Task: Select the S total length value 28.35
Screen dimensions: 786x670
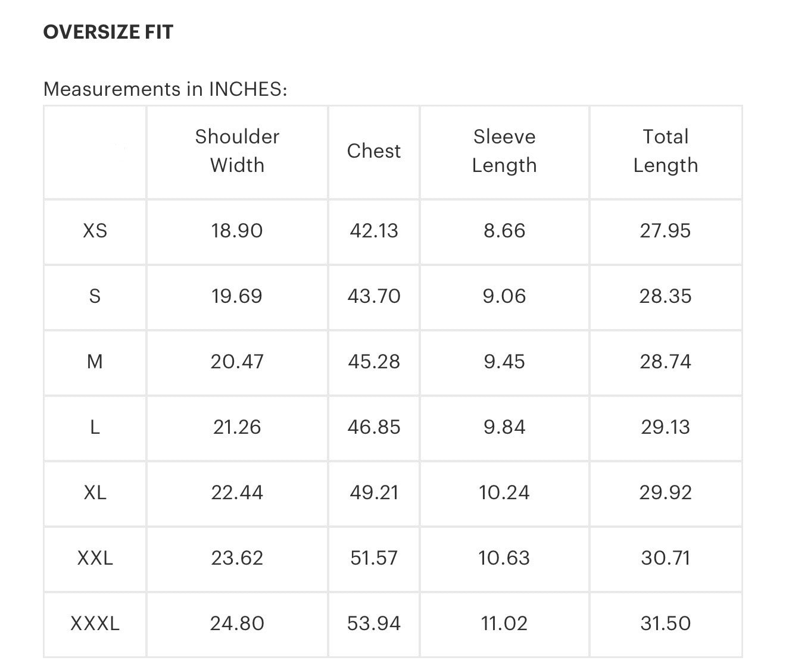Action: point(665,296)
